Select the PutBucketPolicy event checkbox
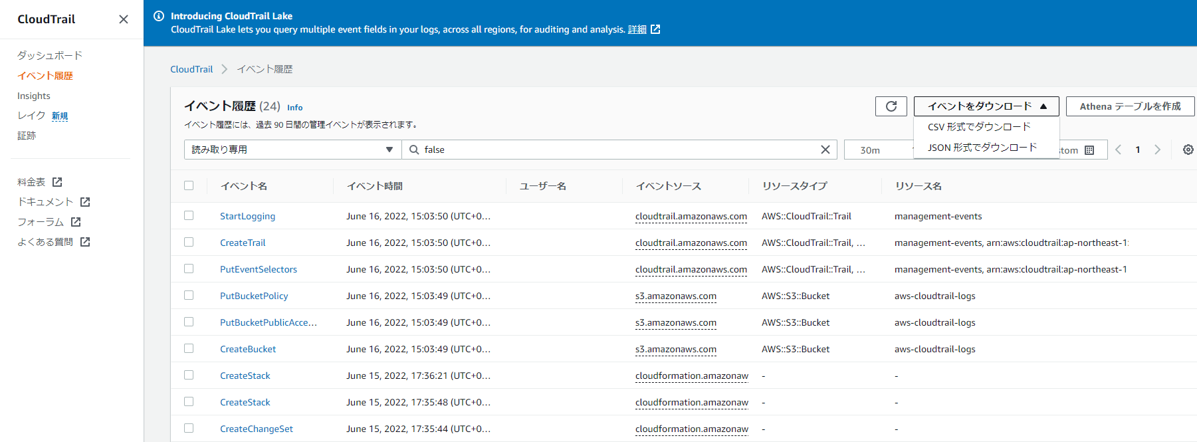The image size is (1197, 442). (189, 295)
